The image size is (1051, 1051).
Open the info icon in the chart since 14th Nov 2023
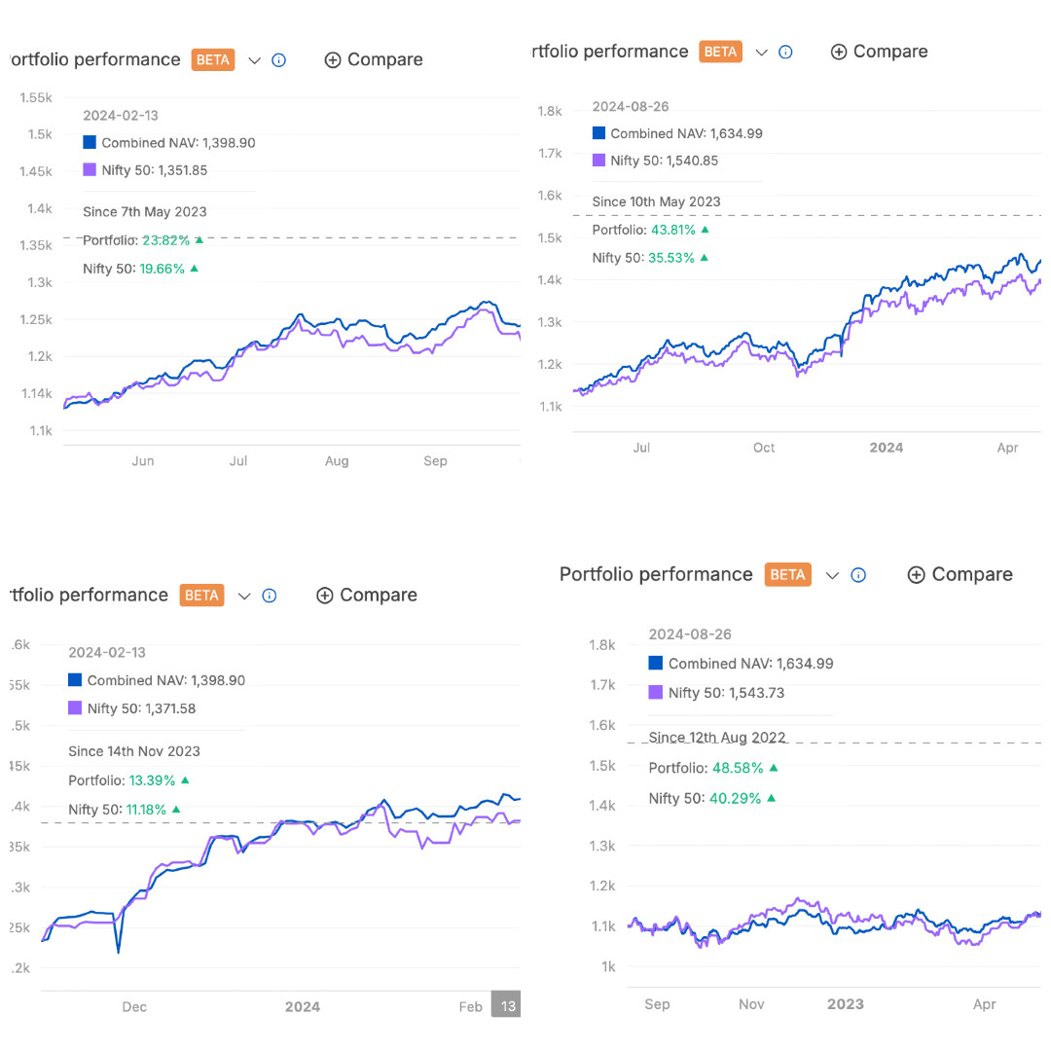270,596
